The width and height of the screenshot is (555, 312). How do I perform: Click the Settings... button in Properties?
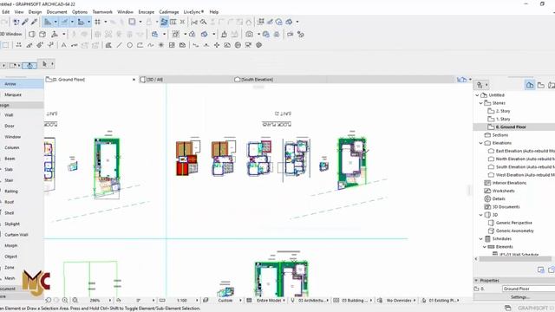pos(520,297)
